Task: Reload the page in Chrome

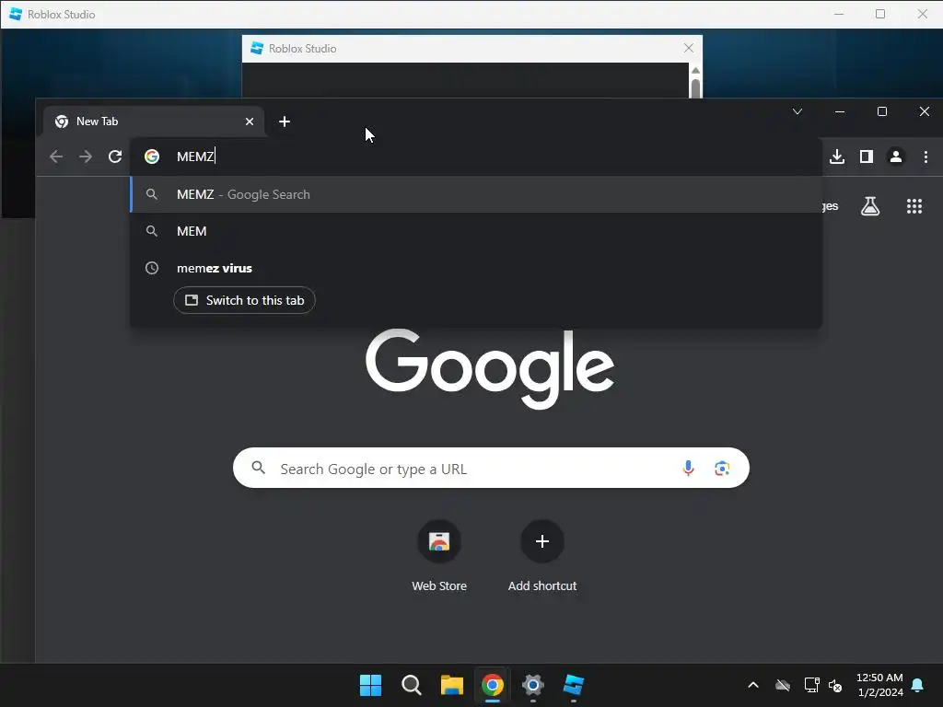Action: pyautogui.click(x=115, y=156)
